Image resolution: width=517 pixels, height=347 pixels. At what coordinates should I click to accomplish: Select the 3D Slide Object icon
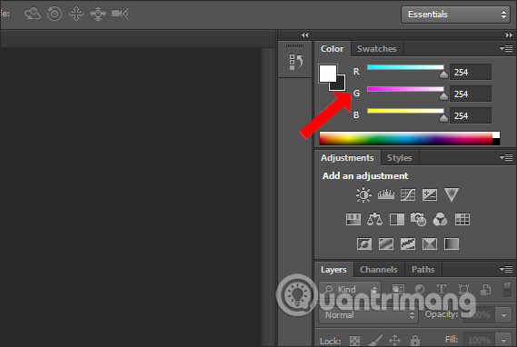point(98,14)
